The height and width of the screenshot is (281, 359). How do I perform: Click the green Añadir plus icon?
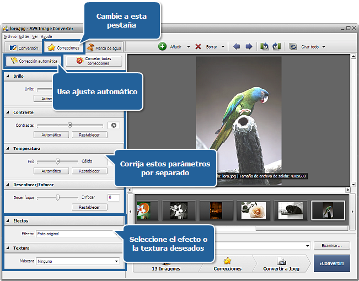(163, 47)
